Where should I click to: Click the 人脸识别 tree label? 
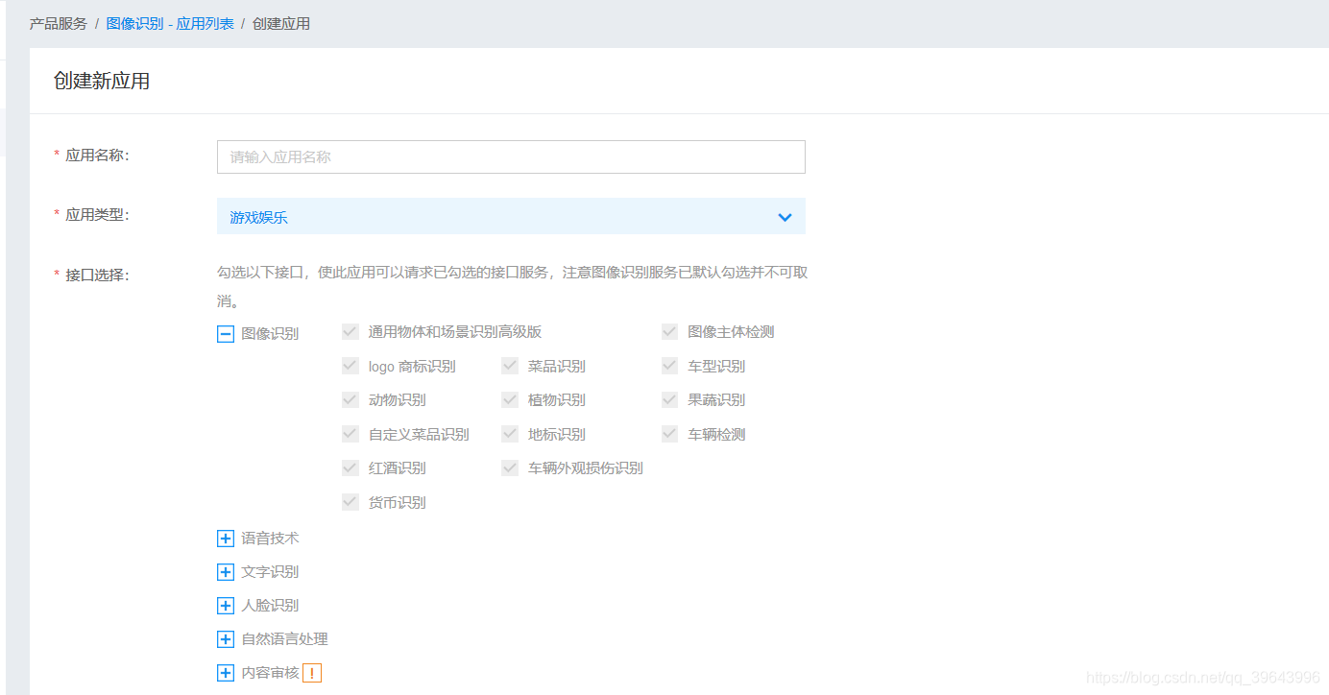270,606
